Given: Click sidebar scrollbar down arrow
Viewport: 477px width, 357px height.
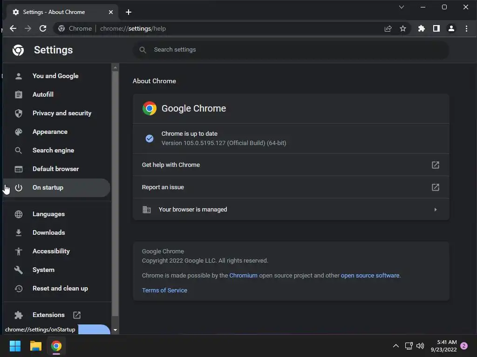Looking at the screenshot, I should [x=115, y=330].
